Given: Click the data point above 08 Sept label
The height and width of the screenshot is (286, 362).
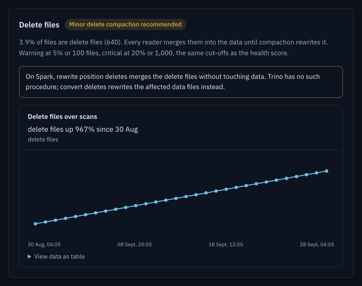Looking at the screenshot, I should pos(136,206).
